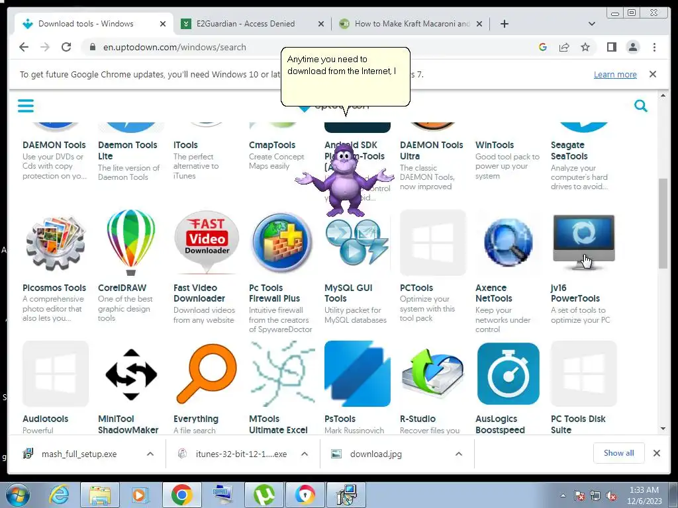Open the Fast Video Downloader icon
This screenshot has height=508, width=678.
pyautogui.click(x=207, y=242)
